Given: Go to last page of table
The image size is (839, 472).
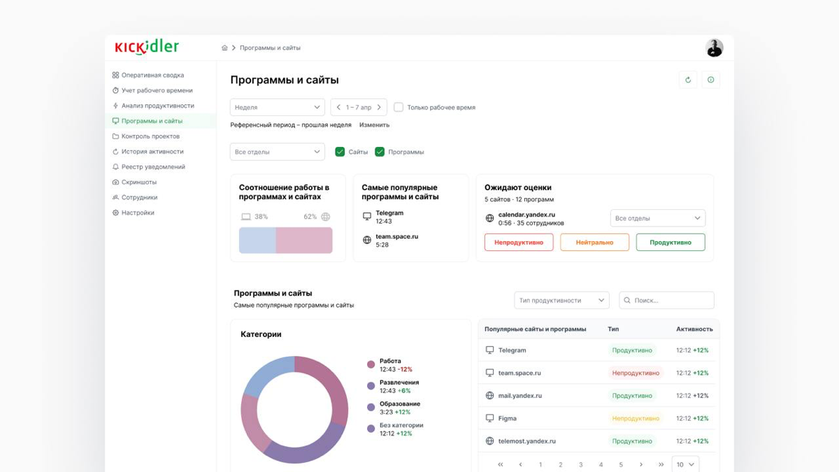Looking at the screenshot, I should 661,464.
